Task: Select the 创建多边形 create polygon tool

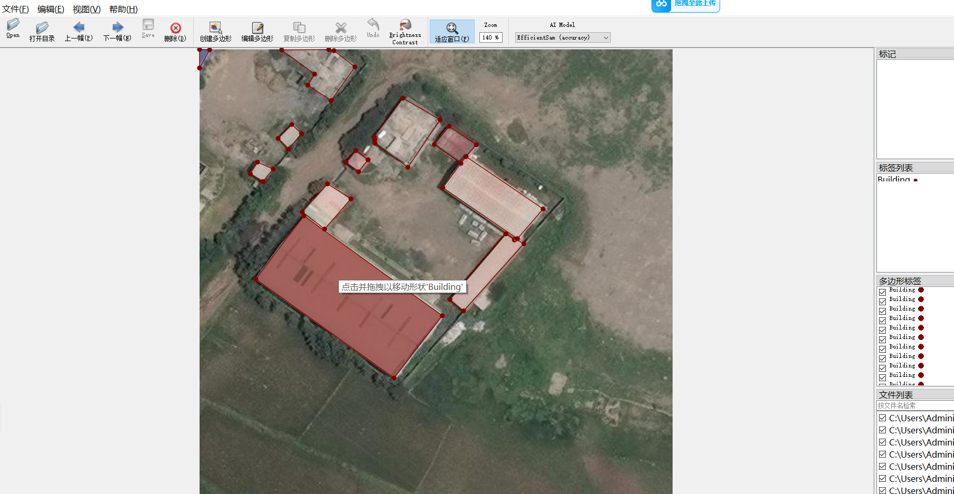Action: 215,32
